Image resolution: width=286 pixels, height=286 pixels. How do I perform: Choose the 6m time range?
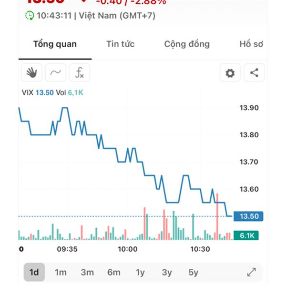click(x=114, y=272)
